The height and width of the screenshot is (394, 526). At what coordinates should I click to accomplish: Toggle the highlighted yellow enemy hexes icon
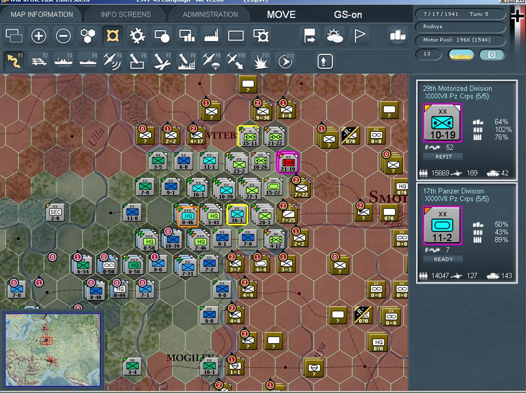[112, 36]
